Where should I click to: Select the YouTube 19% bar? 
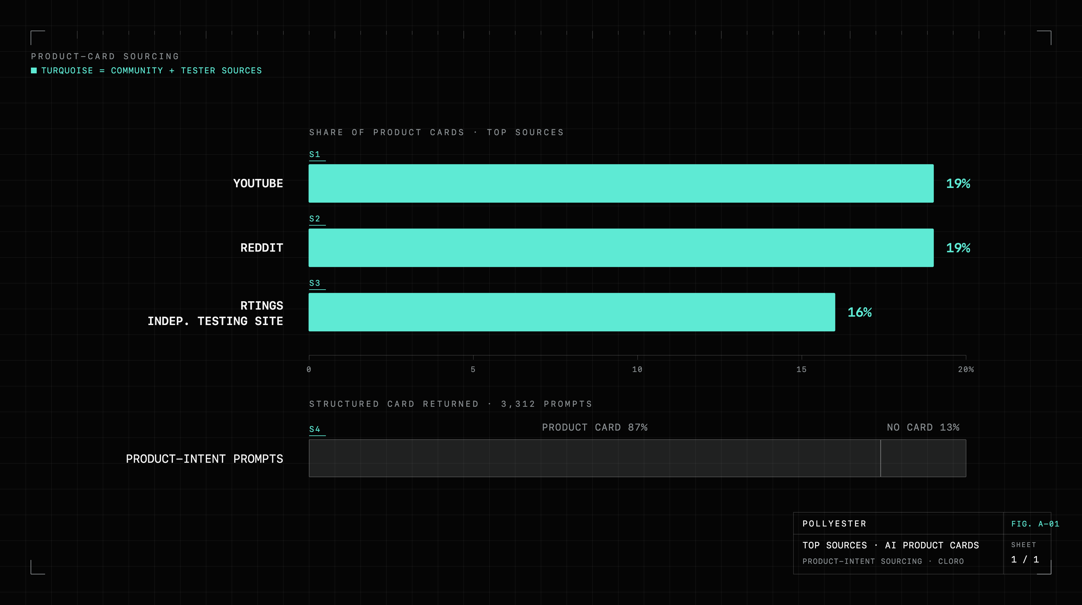coord(621,183)
